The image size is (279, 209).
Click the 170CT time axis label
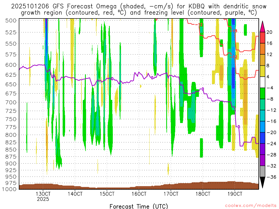pyautogui.click(x=171, y=194)
